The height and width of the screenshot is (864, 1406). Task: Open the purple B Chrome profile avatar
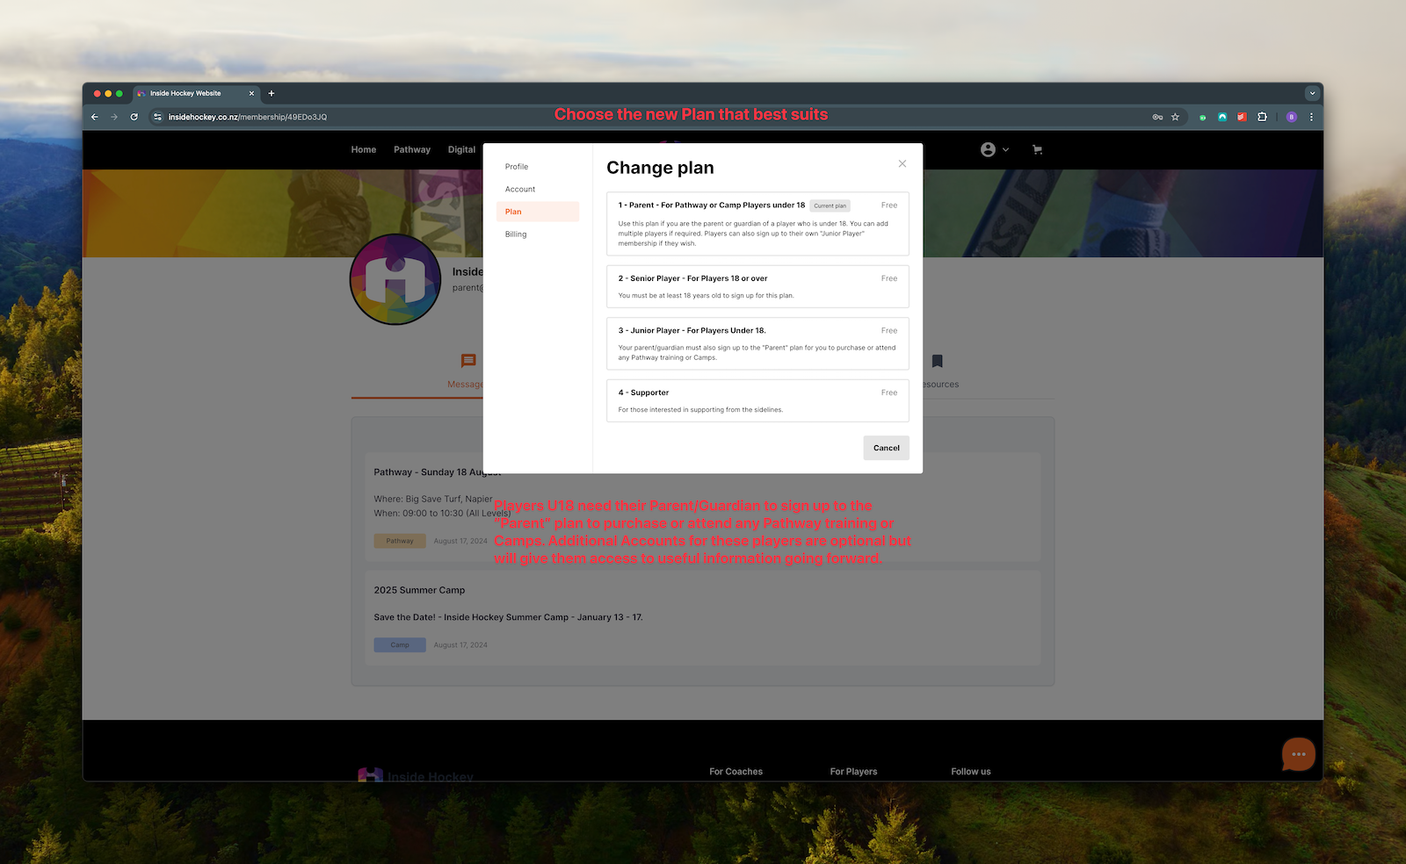[1291, 117]
